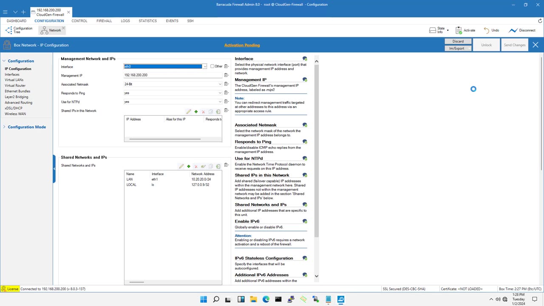Open the clipboard options icon for Use for NTPd

[226, 102]
